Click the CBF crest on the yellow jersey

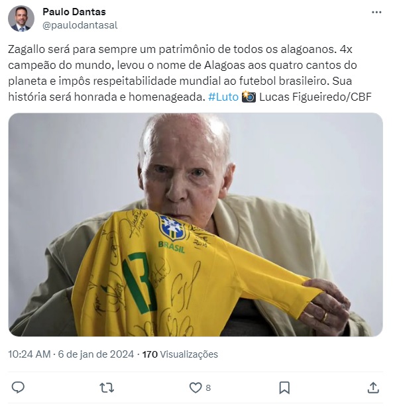(x=171, y=228)
